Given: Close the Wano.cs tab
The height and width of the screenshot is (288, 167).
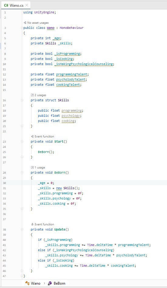Looking at the screenshot, I should (x=27, y=5).
